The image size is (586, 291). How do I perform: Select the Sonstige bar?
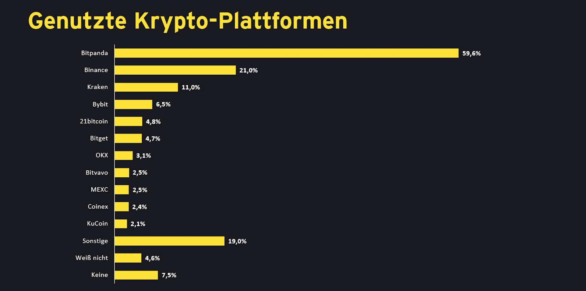point(169,241)
